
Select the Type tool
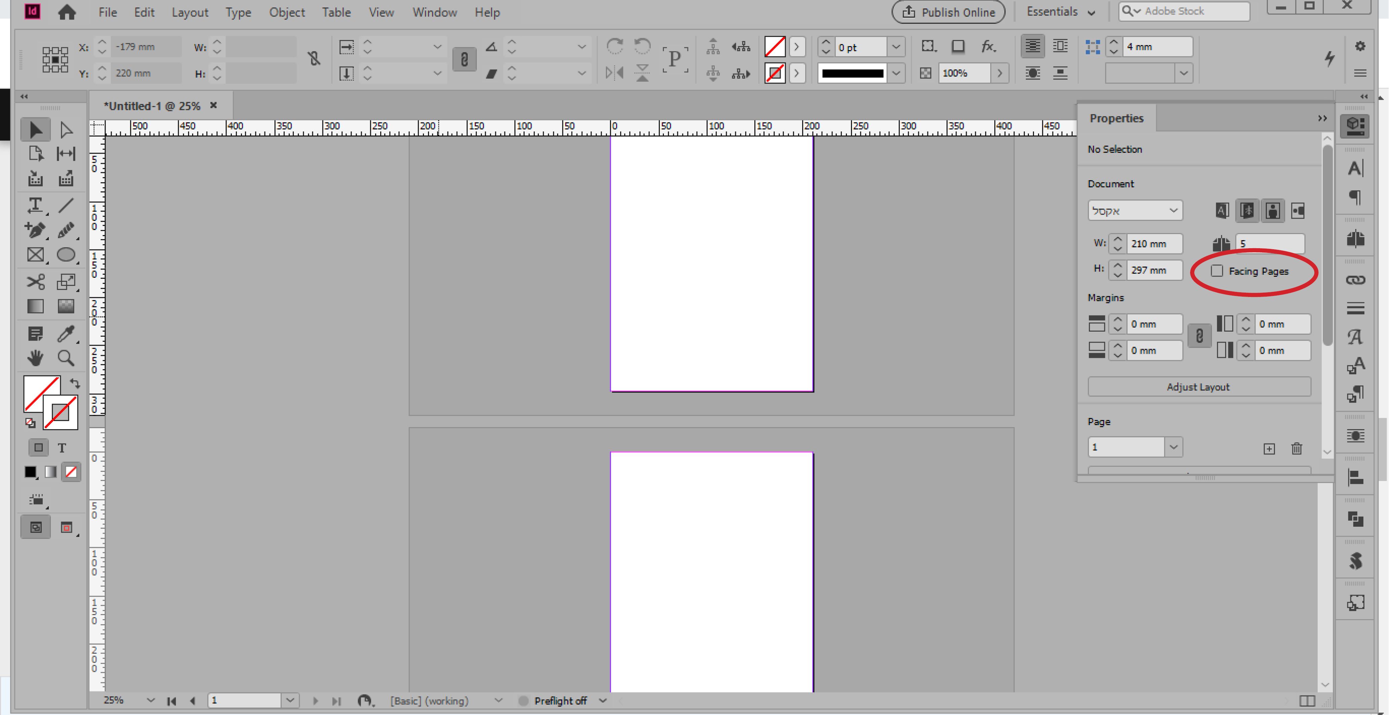[35, 205]
